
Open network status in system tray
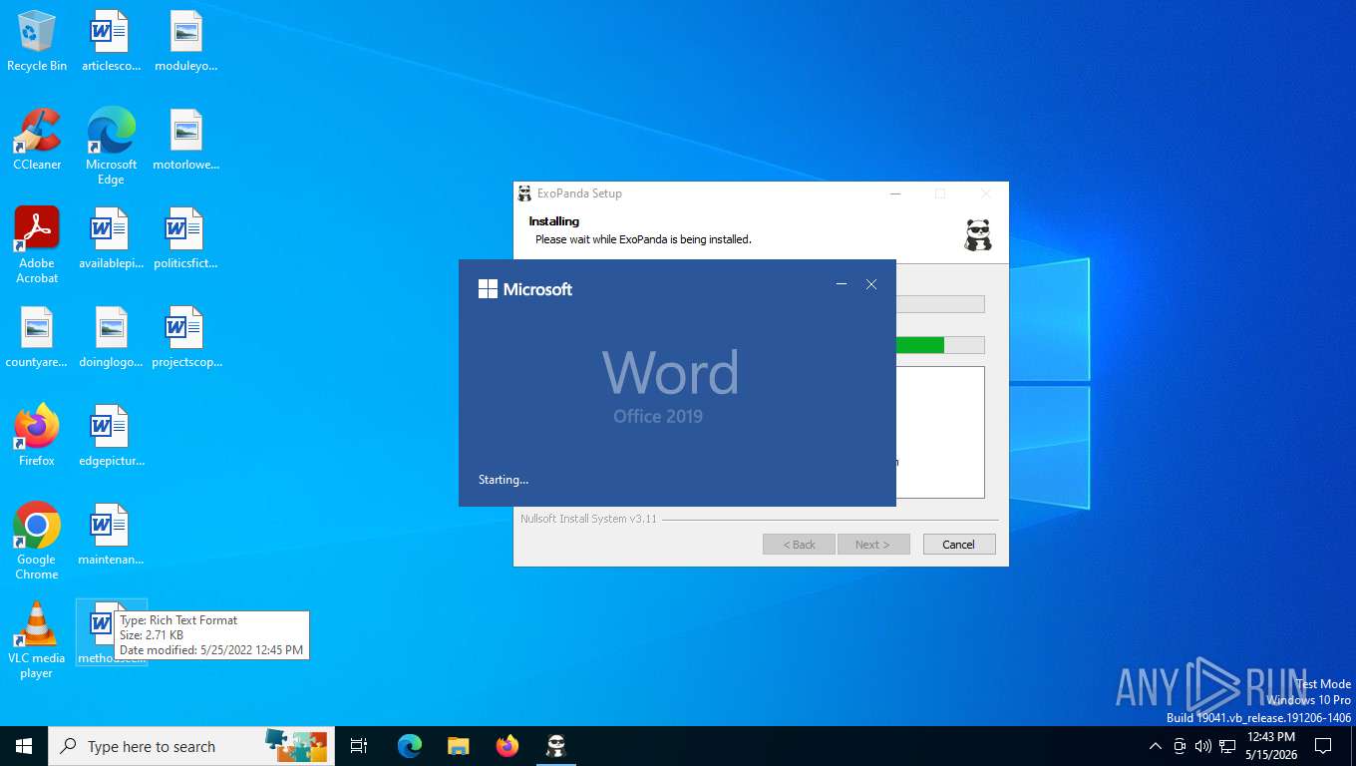pos(1227,746)
